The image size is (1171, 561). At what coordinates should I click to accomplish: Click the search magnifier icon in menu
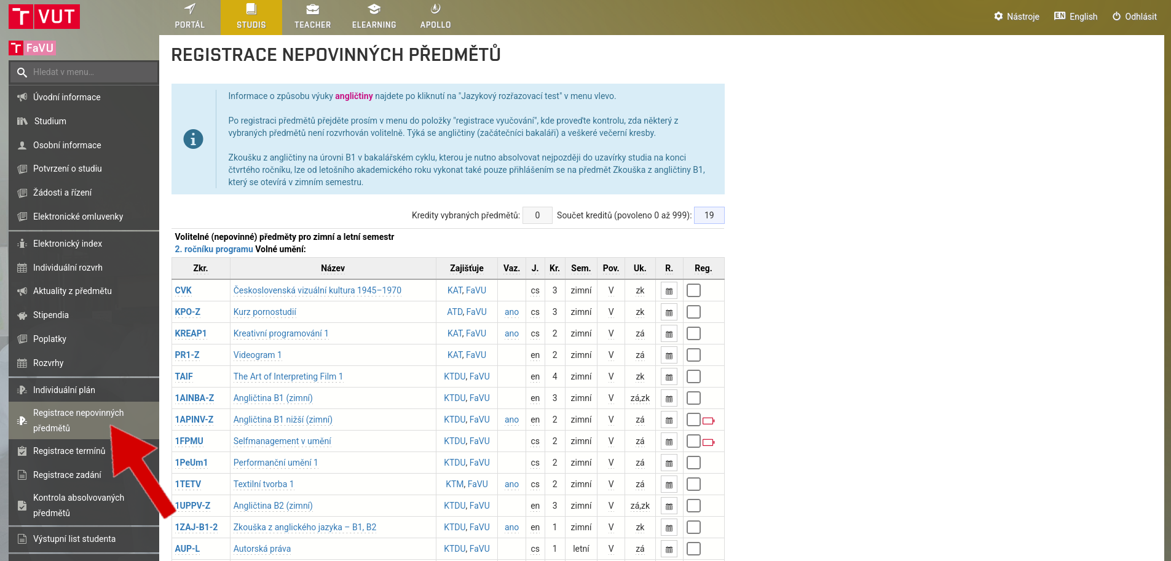(x=22, y=73)
